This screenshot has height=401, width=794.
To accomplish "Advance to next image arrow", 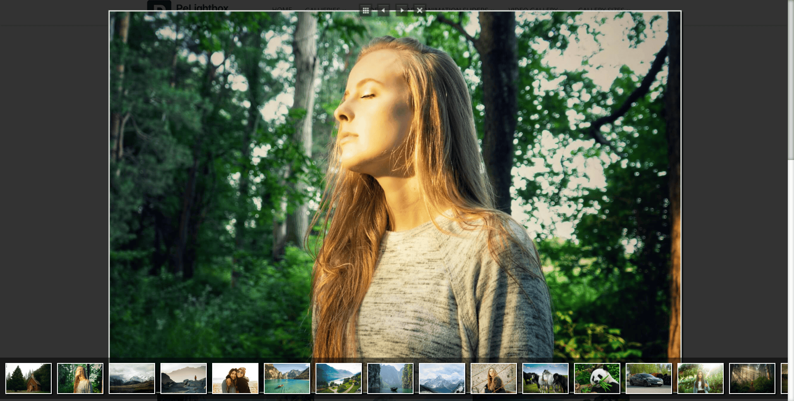I will click(x=402, y=10).
